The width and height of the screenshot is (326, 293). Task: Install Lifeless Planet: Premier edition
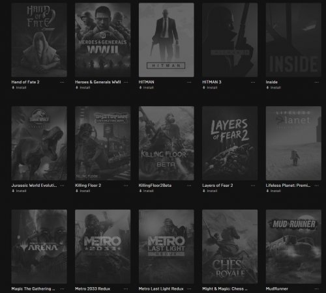click(273, 191)
